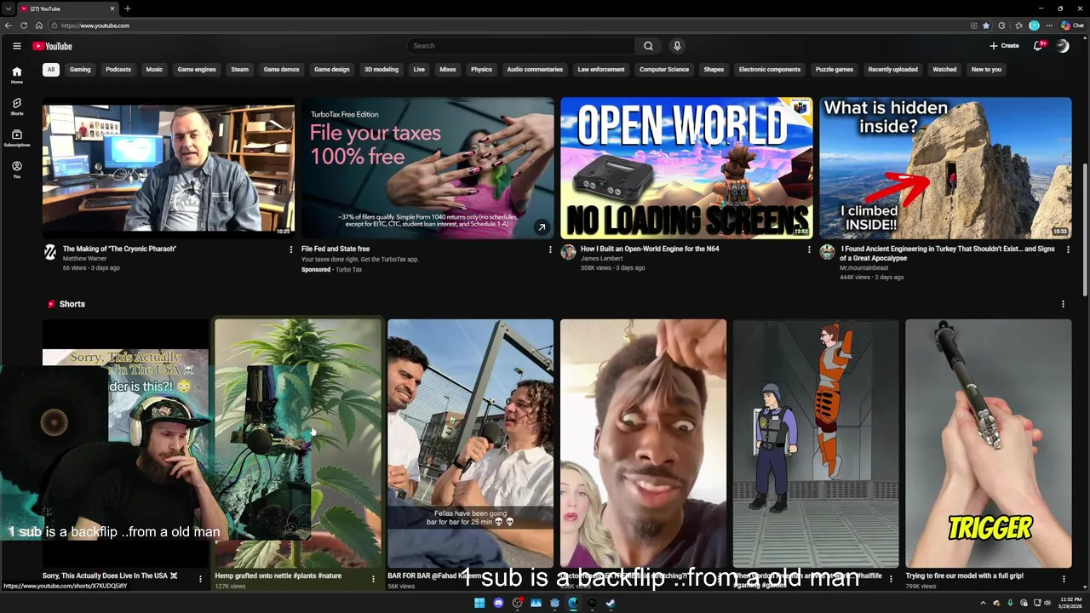Go to Home in the sidebar
This screenshot has height=613, width=1090.
[16, 75]
